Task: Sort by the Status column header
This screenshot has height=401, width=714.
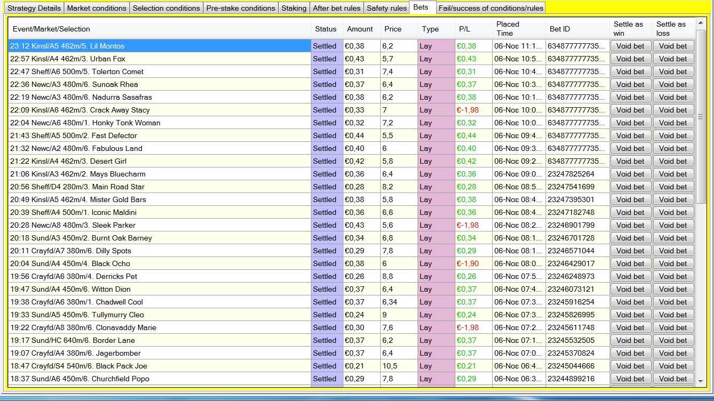Action: [327, 29]
